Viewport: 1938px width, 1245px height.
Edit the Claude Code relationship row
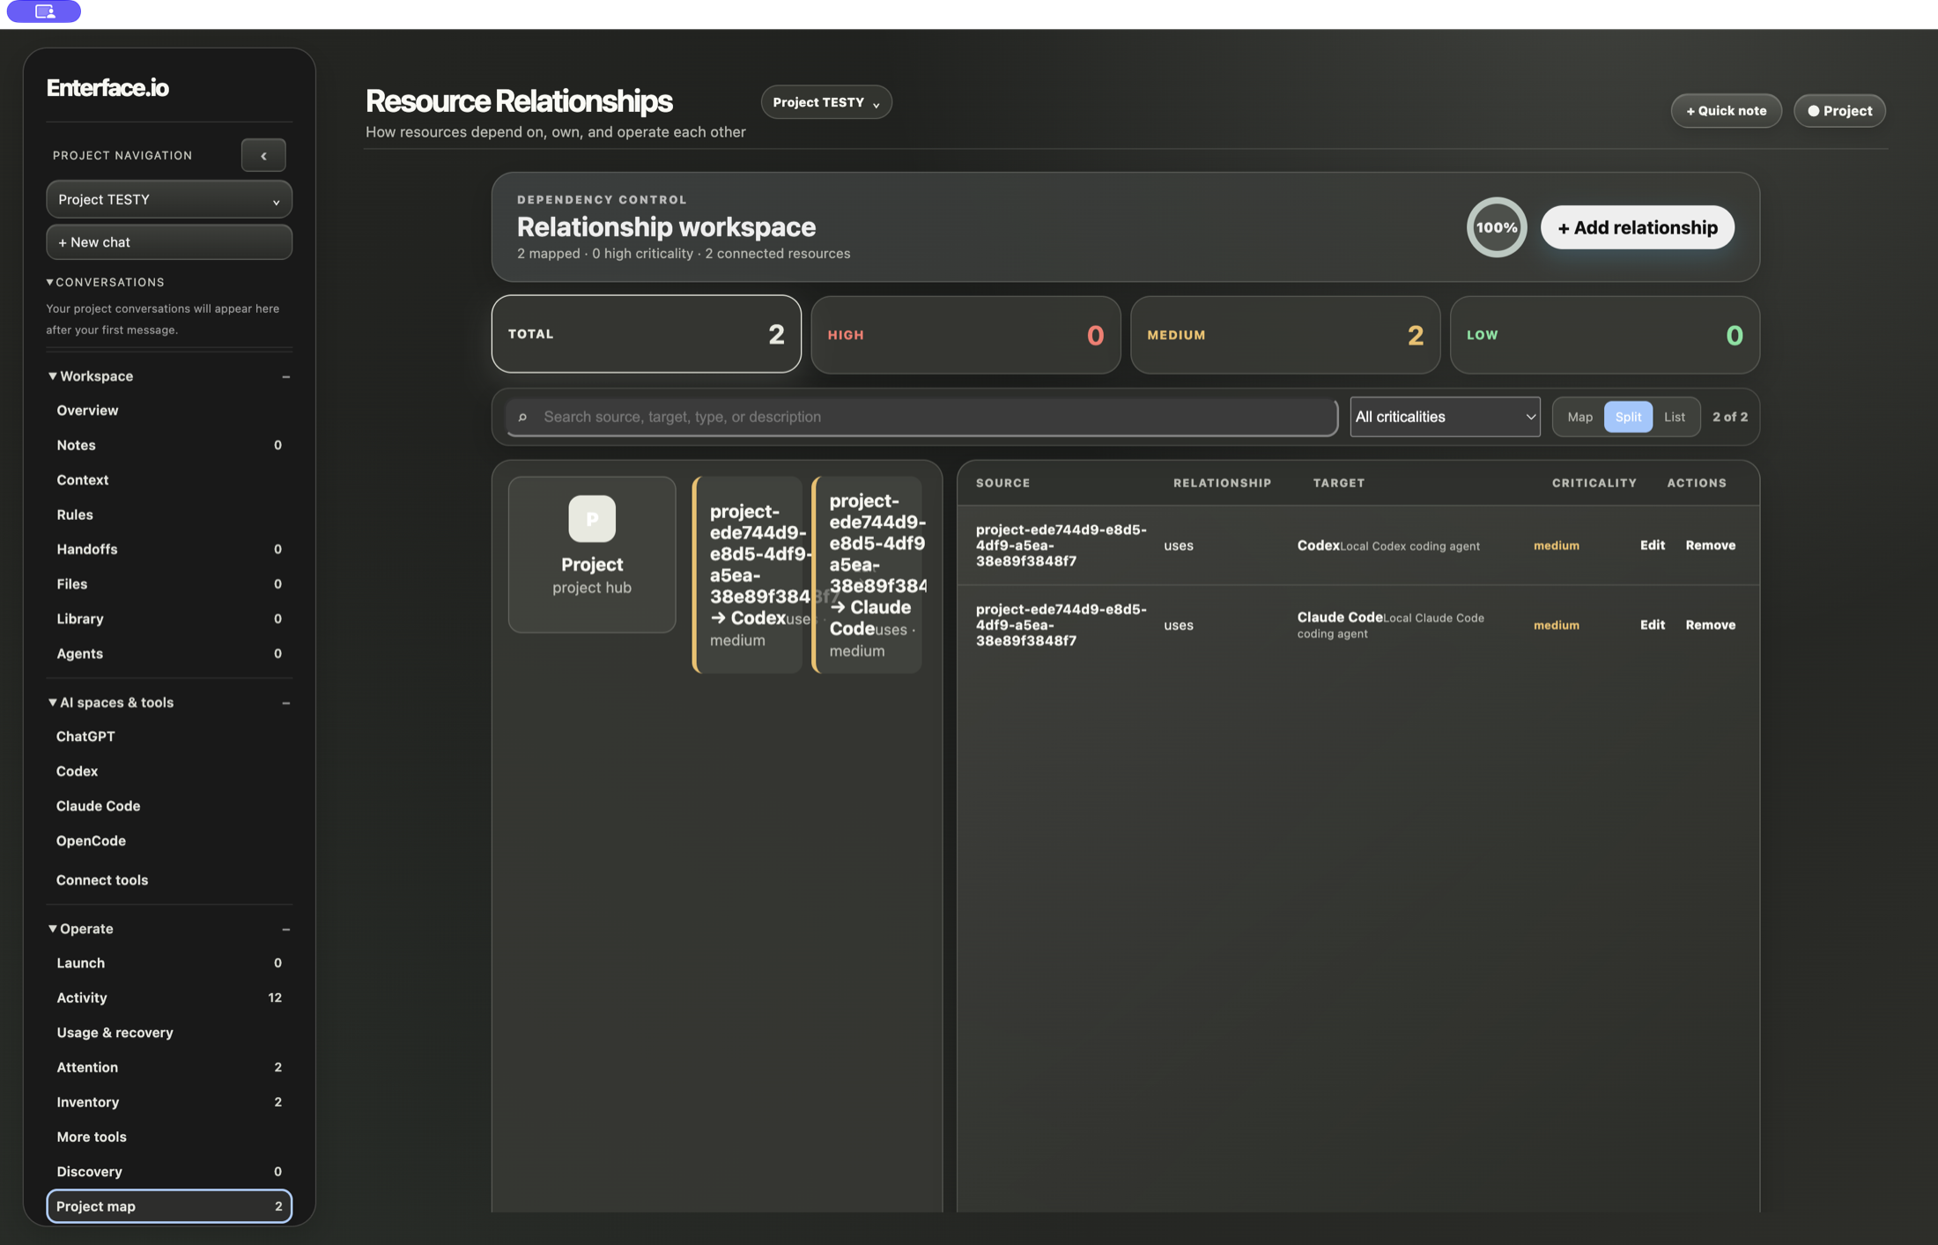pyautogui.click(x=1653, y=625)
